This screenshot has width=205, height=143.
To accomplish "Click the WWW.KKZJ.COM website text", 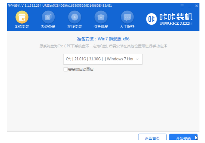I will (x=176, y=24).
